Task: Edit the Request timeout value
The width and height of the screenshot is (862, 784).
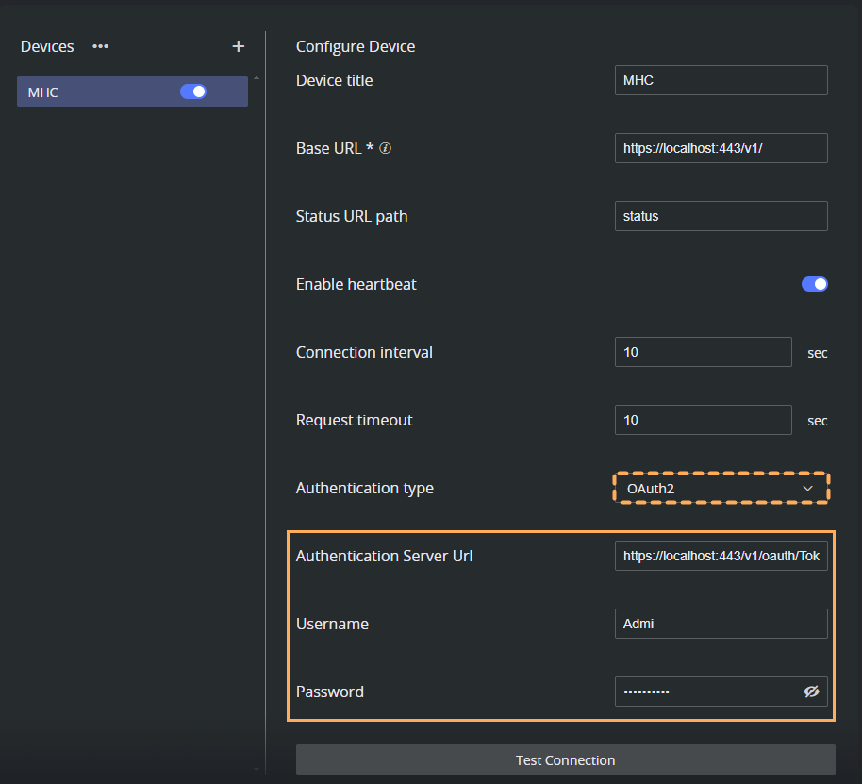Action: (704, 420)
